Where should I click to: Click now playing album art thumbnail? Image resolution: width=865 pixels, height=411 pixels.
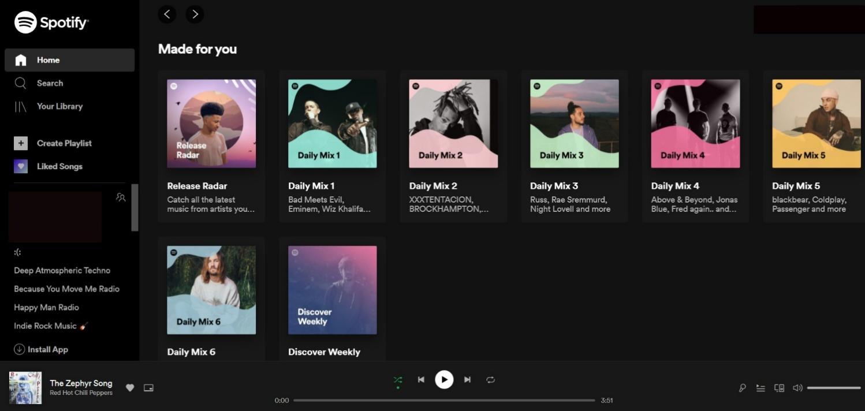point(25,388)
